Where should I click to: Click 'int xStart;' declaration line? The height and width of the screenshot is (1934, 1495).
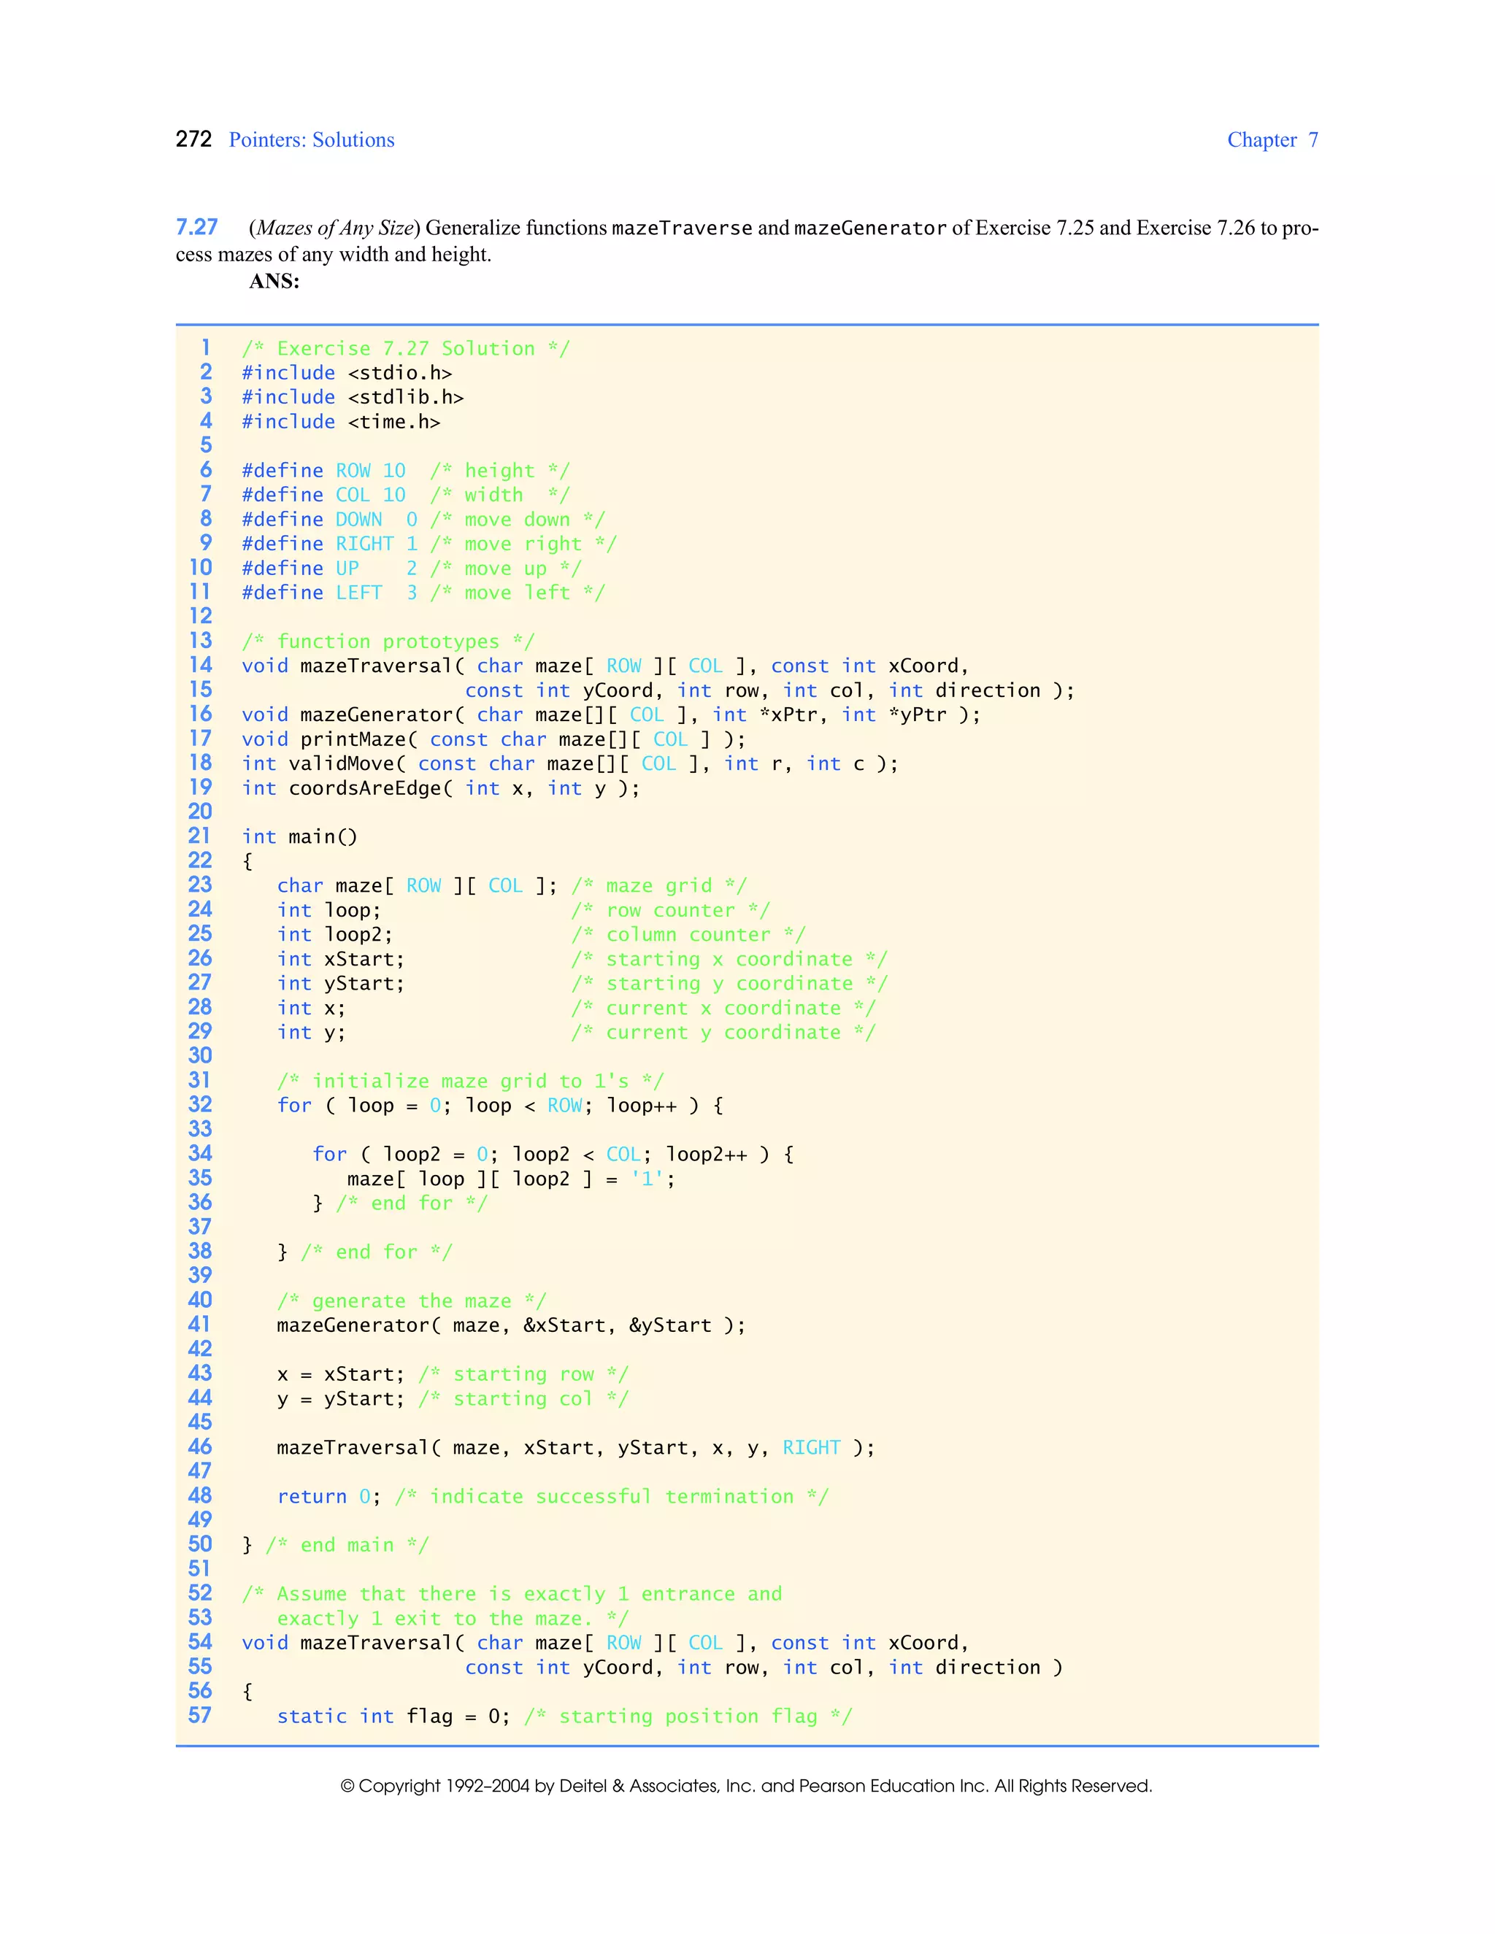(x=340, y=959)
